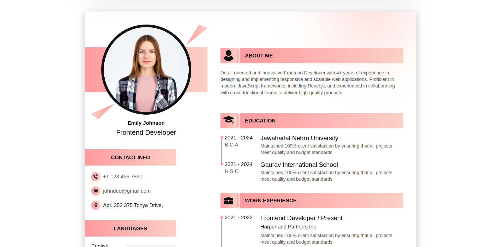The image size is (501, 247).
Task: Click the phone number +1 123 456 7890
Action: pyautogui.click(x=123, y=177)
